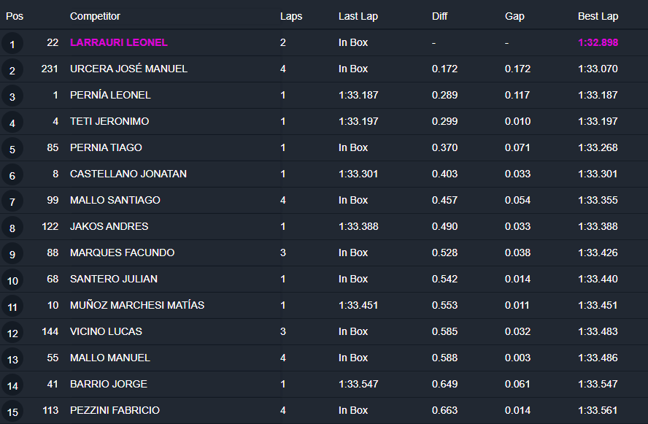Select the position 5 circle badge
This screenshot has height=424, width=648.
pyautogui.click(x=12, y=149)
